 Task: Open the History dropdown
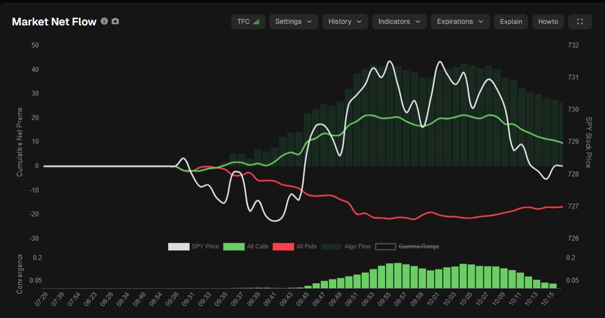tap(345, 22)
